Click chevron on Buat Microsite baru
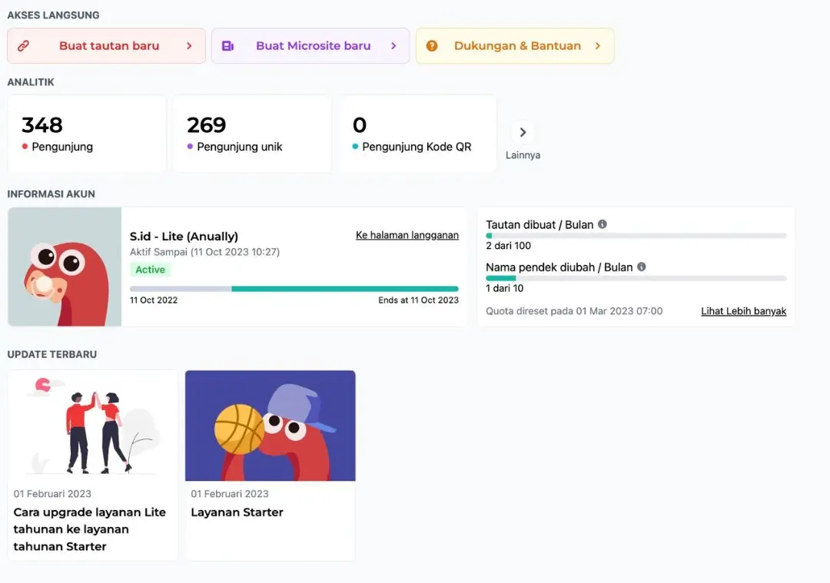830x583 pixels. pyautogui.click(x=393, y=46)
